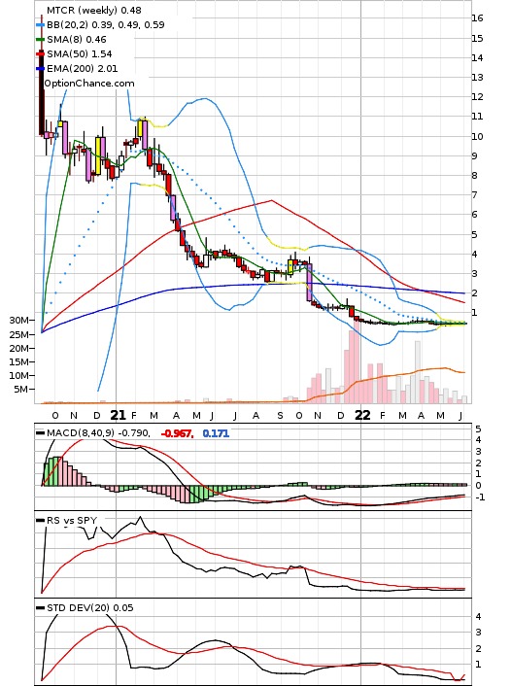This screenshot has width=511, height=686.
Task: Click the SMA(50) 1.54 legend text
Action: pyautogui.click(x=80, y=53)
